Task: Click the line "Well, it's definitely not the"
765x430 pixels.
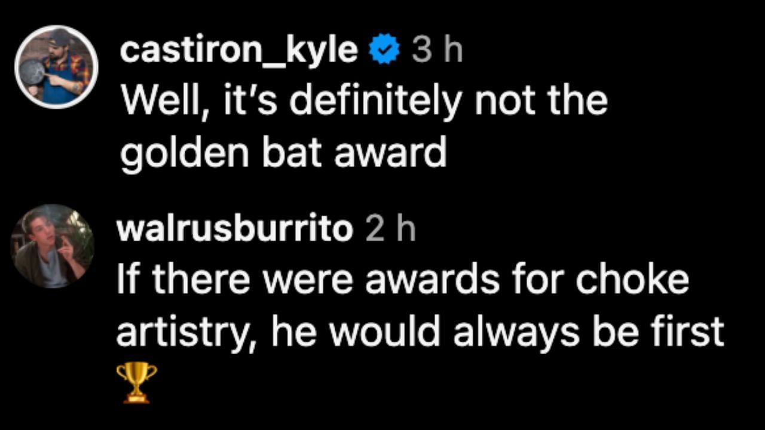Action: coord(364,102)
